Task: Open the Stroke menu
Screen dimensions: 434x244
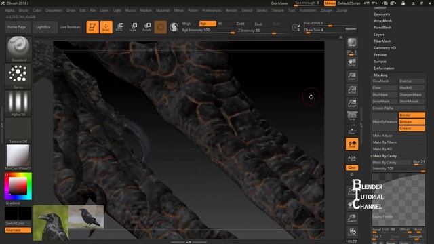Action: pyautogui.click(x=262, y=11)
